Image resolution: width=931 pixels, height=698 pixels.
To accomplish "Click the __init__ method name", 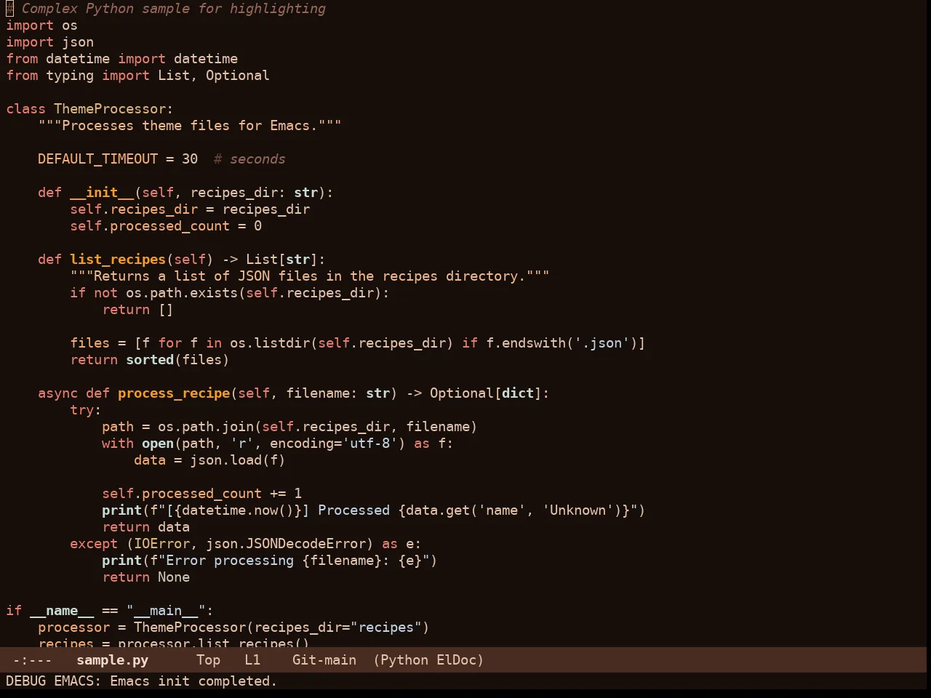I will (x=102, y=193).
